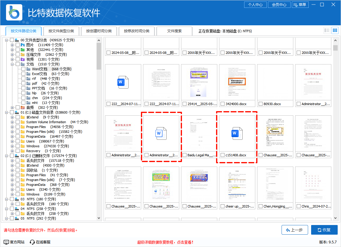Click the 上一步 back button

click(x=295, y=230)
